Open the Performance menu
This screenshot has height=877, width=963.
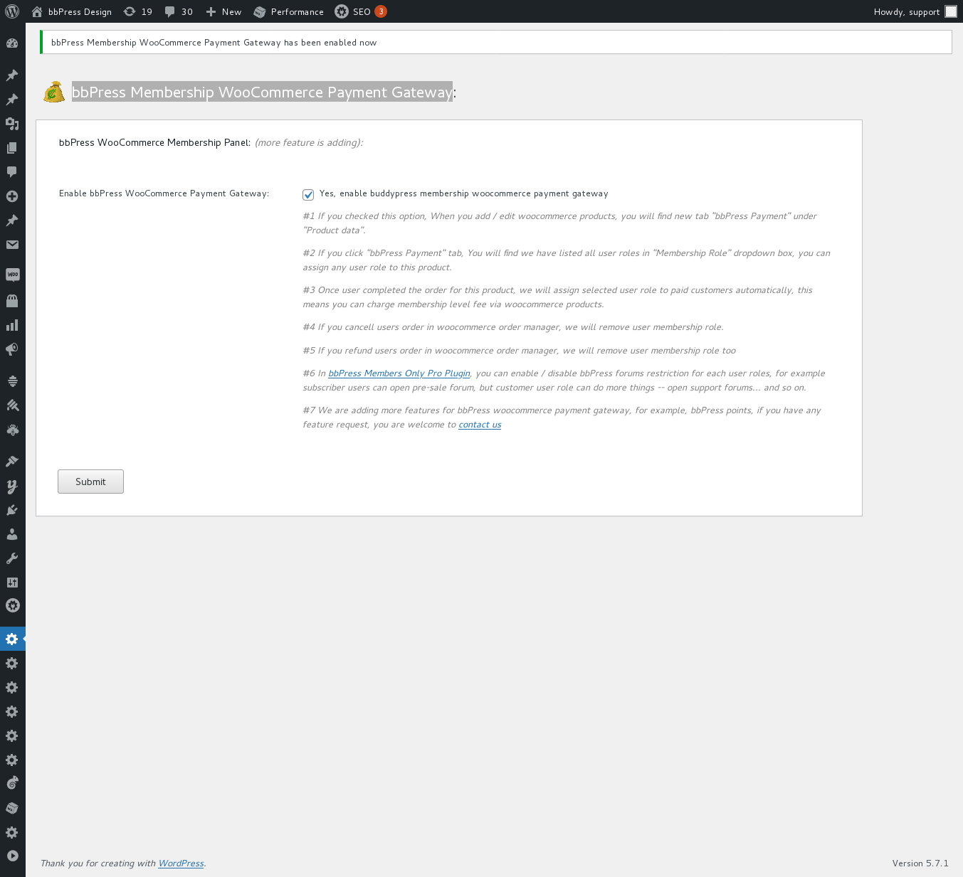tap(288, 11)
